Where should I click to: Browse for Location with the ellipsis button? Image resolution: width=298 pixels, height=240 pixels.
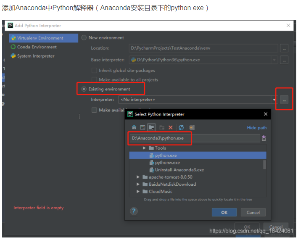tap(284, 48)
